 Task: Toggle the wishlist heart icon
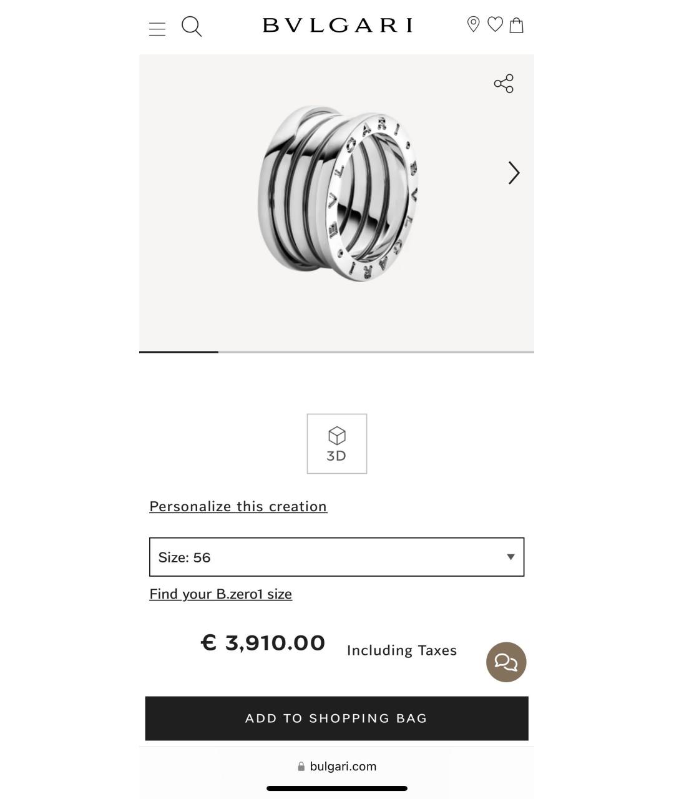495,24
